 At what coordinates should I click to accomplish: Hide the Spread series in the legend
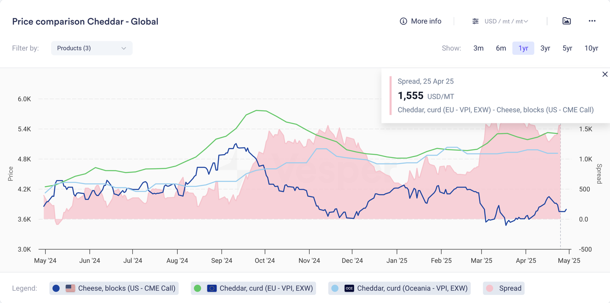510,288
